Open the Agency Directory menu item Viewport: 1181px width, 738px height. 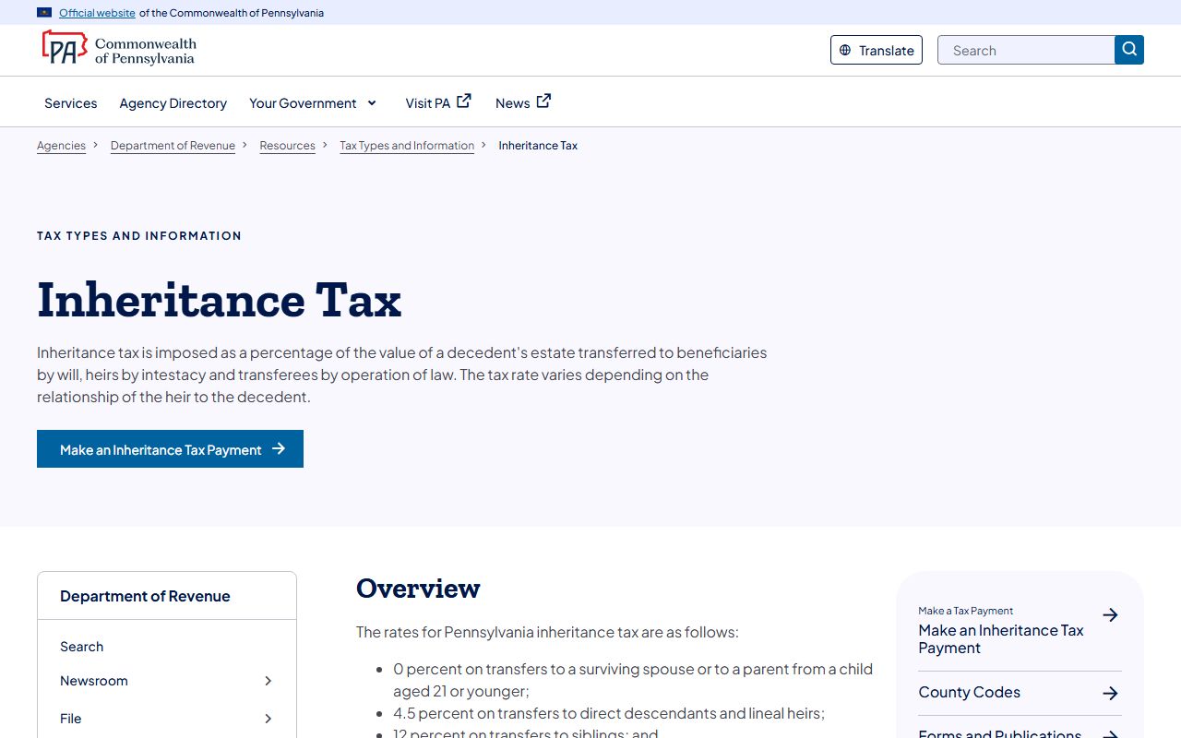(x=173, y=103)
